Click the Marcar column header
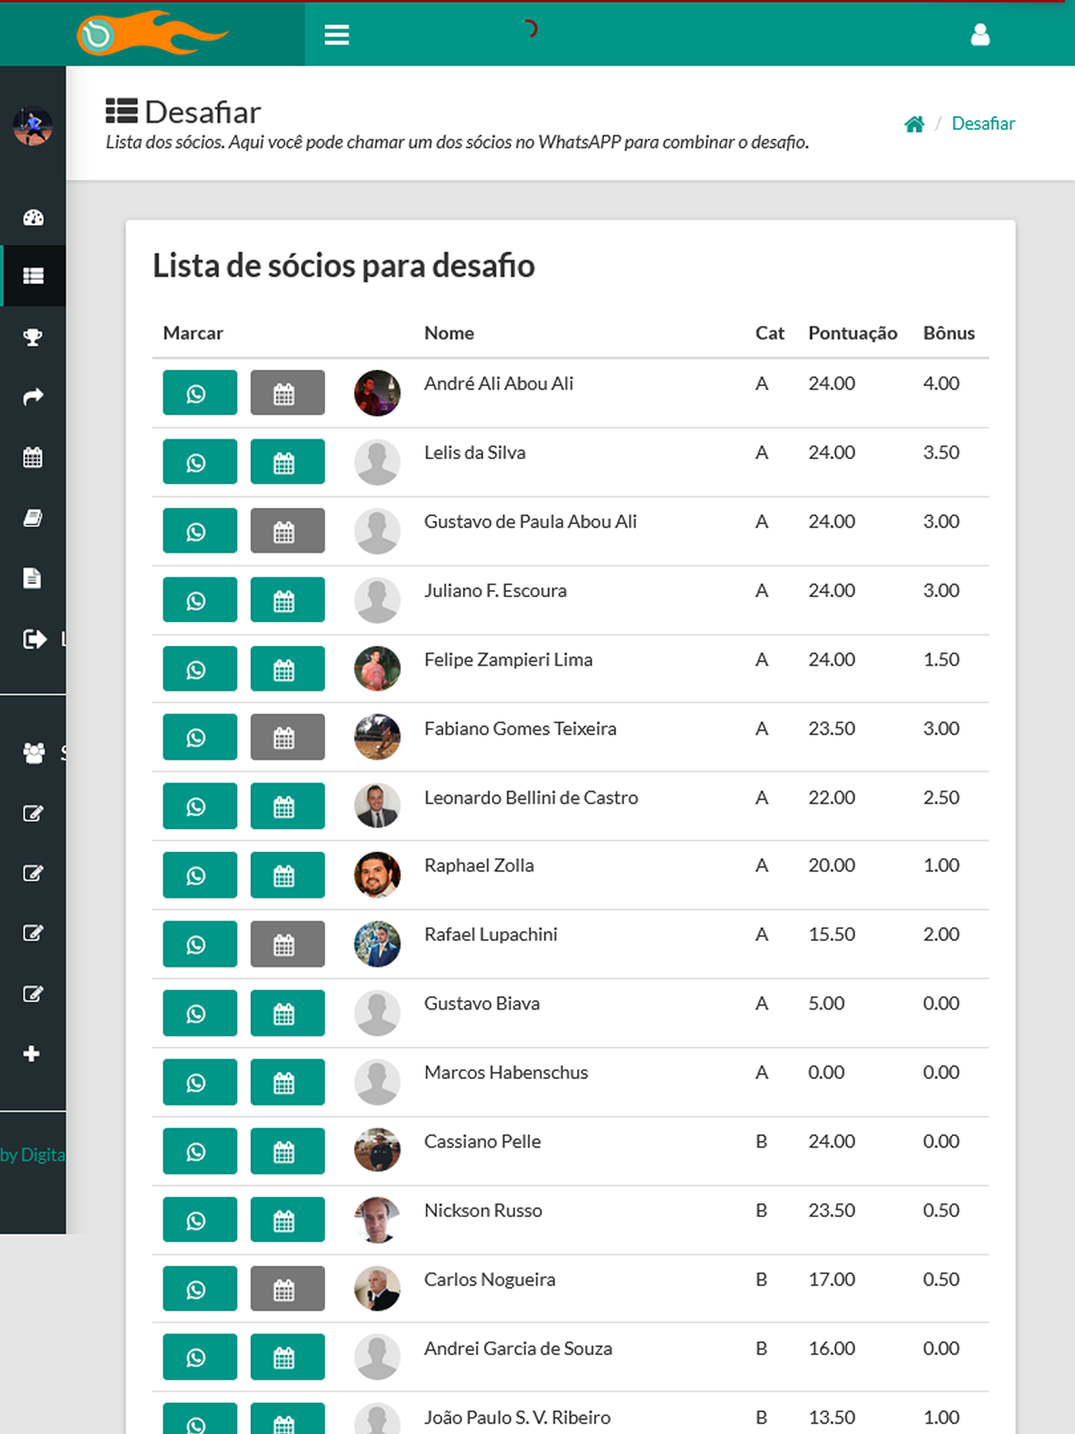1075x1434 pixels. coord(193,333)
